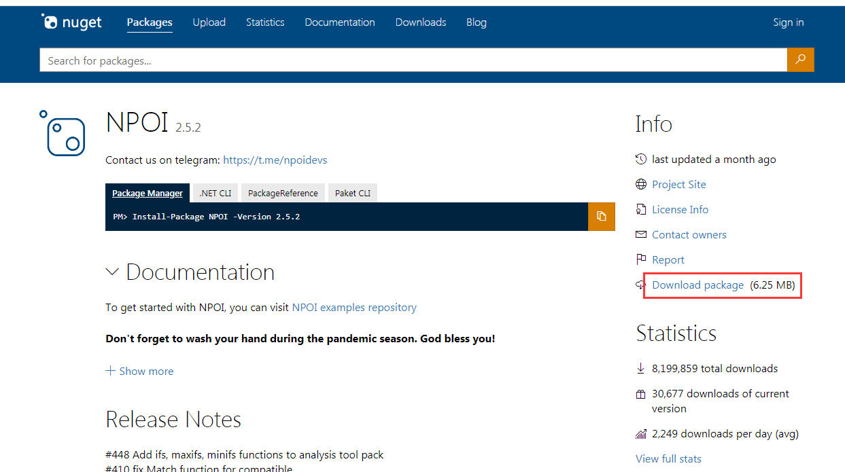Viewport: 845px width, 472px height.
Task: Select Upload in the navigation bar
Action: click(x=209, y=22)
